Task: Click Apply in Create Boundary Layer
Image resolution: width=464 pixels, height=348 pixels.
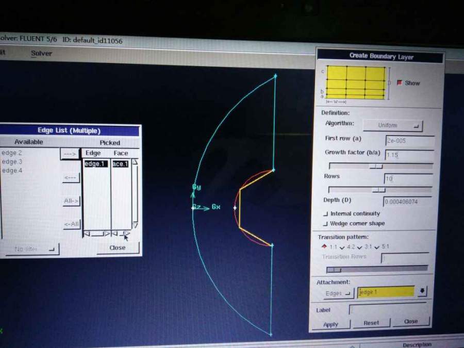Action: [x=331, y=325]
